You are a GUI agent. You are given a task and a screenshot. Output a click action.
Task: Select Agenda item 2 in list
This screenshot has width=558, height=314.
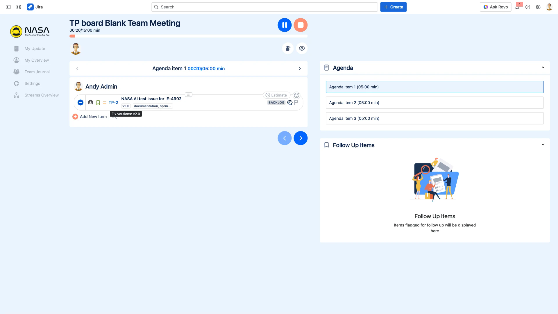(434, 103)
